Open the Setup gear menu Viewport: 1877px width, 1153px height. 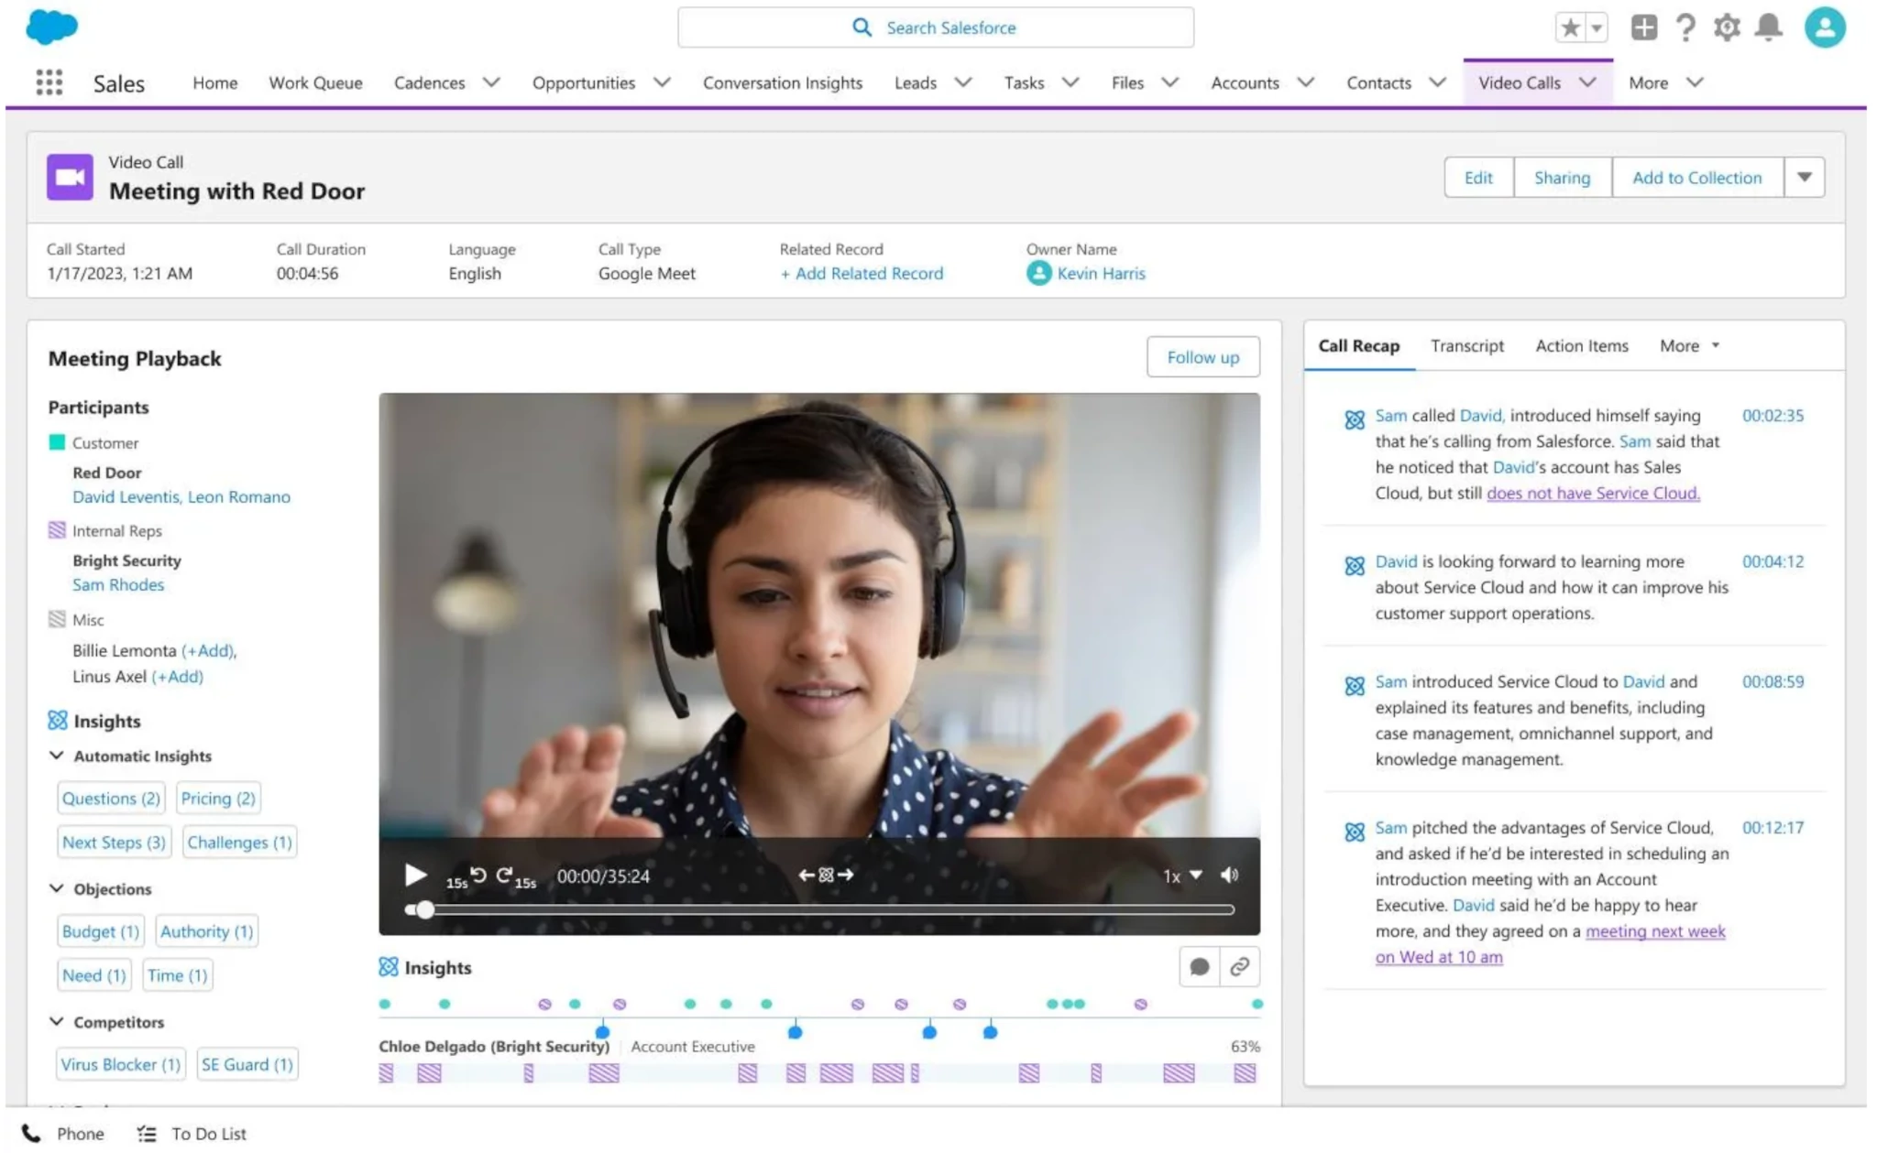(x=1727, y=27)
